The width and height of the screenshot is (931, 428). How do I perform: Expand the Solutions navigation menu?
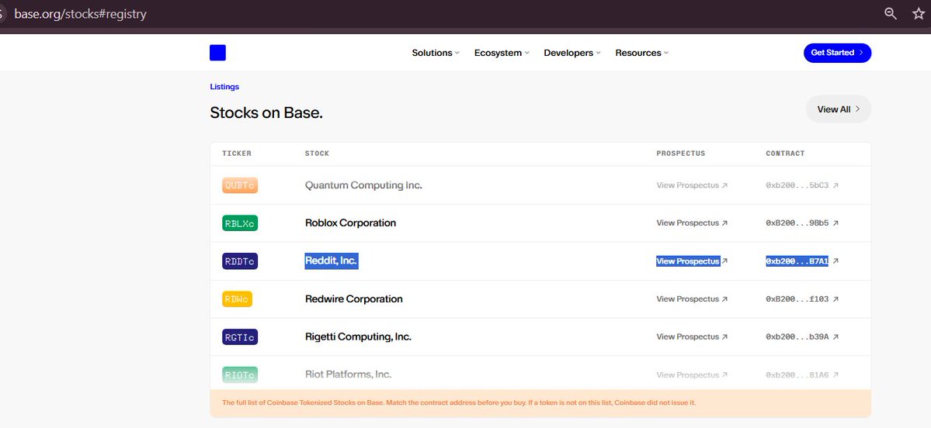click(x=436, y=53)
